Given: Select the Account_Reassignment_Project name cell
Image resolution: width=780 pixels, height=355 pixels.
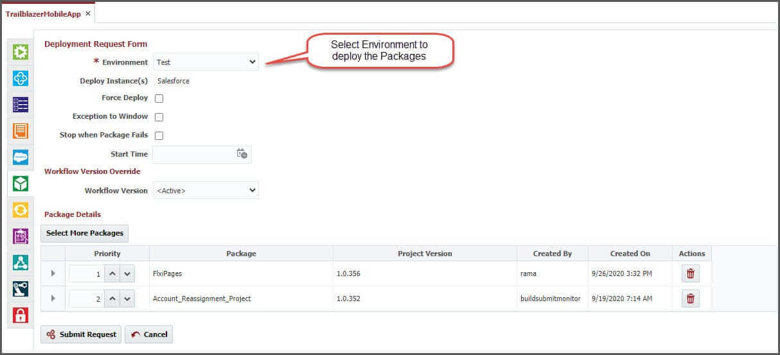Looking at the screenshot, I should tap(241, 299).
